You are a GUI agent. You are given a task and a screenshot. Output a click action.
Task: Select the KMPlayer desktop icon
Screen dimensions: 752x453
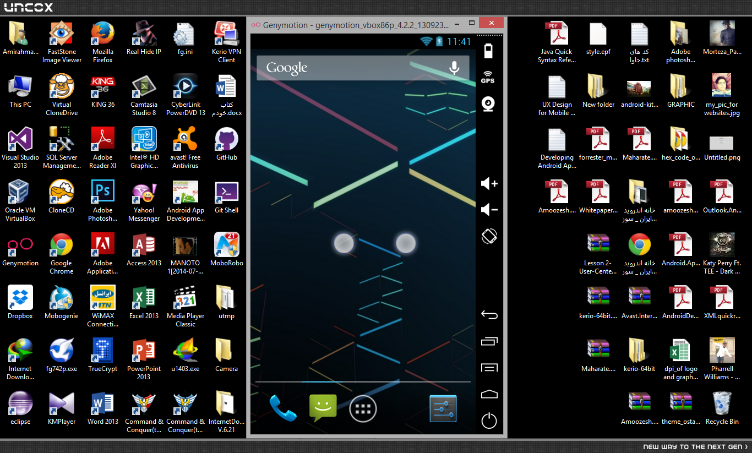click(62, 409)
